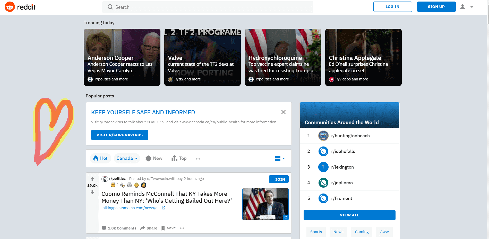The width and height of the screenshot is (489, 239).
Task: Open the Canada location dropdown
Action: pyautogui.click(x=127, y=158)
